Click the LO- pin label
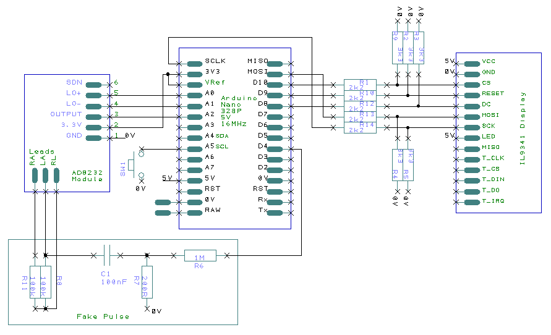 tap(74, 104)
